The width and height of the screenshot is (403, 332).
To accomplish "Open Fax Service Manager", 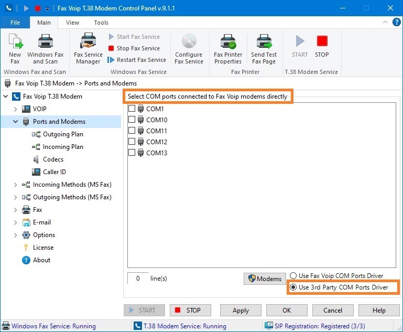I will click(x=88, y=49).
